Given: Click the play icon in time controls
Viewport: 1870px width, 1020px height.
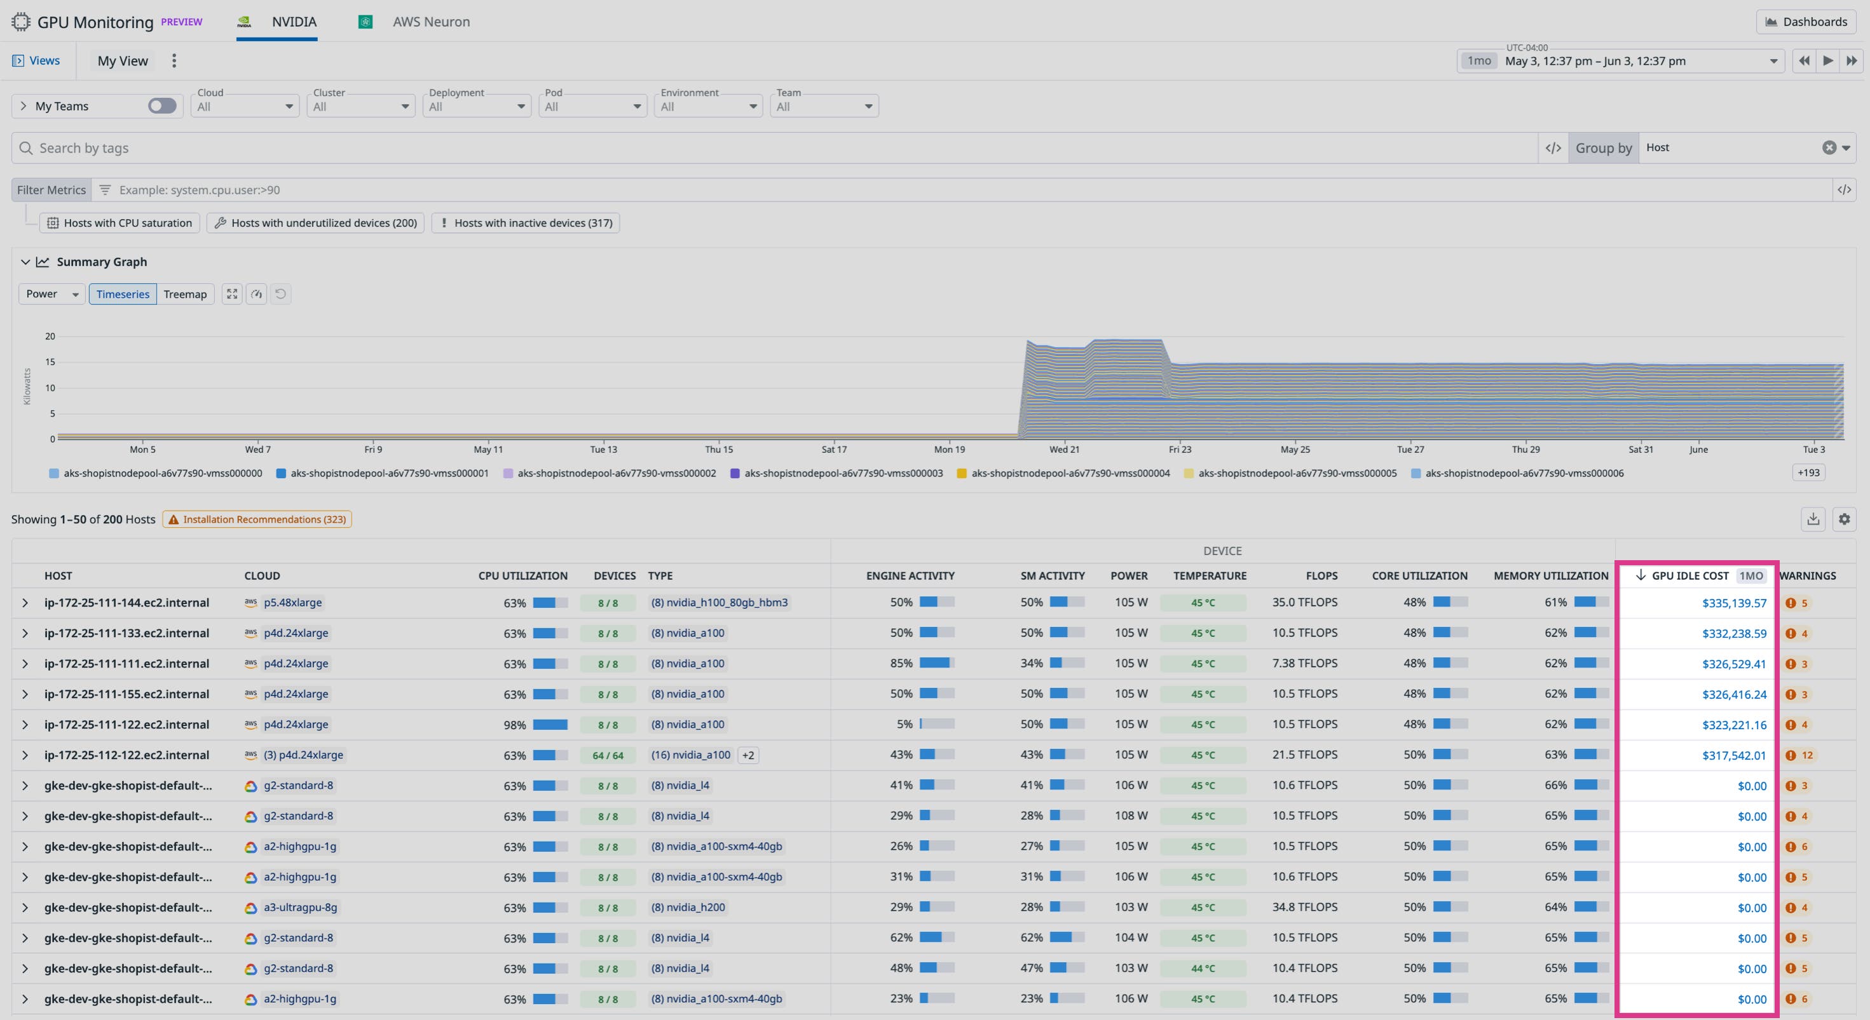Looking at the screenshot, I should click(x=1828, y=61).
